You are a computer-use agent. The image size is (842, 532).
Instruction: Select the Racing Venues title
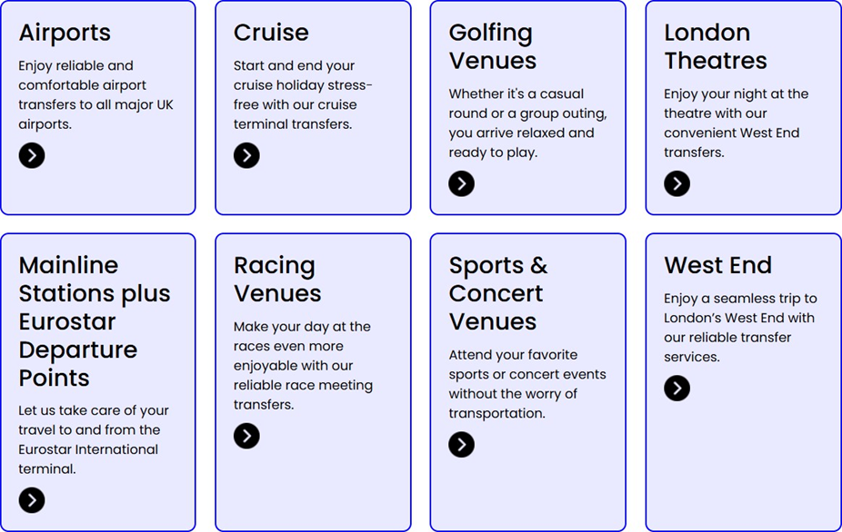click(x=277, y=279)
